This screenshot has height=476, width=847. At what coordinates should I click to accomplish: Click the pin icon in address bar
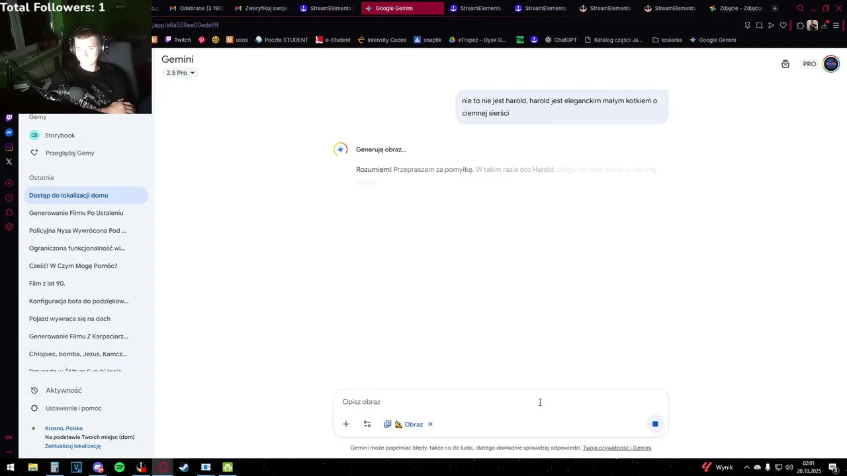pyautogui.click(x=747, y=25)
